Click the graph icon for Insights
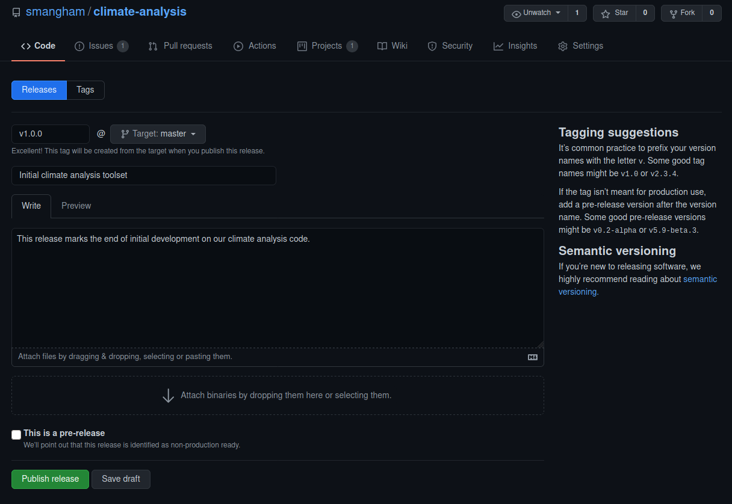Viewport: 732px width, 504px height. 498,46
